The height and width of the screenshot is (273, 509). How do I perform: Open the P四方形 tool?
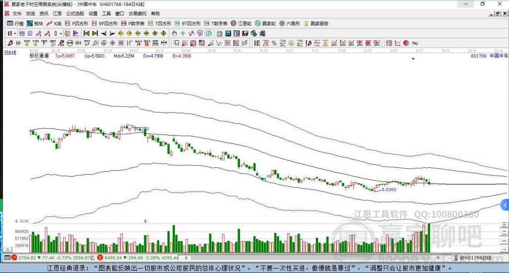(77, 23)
